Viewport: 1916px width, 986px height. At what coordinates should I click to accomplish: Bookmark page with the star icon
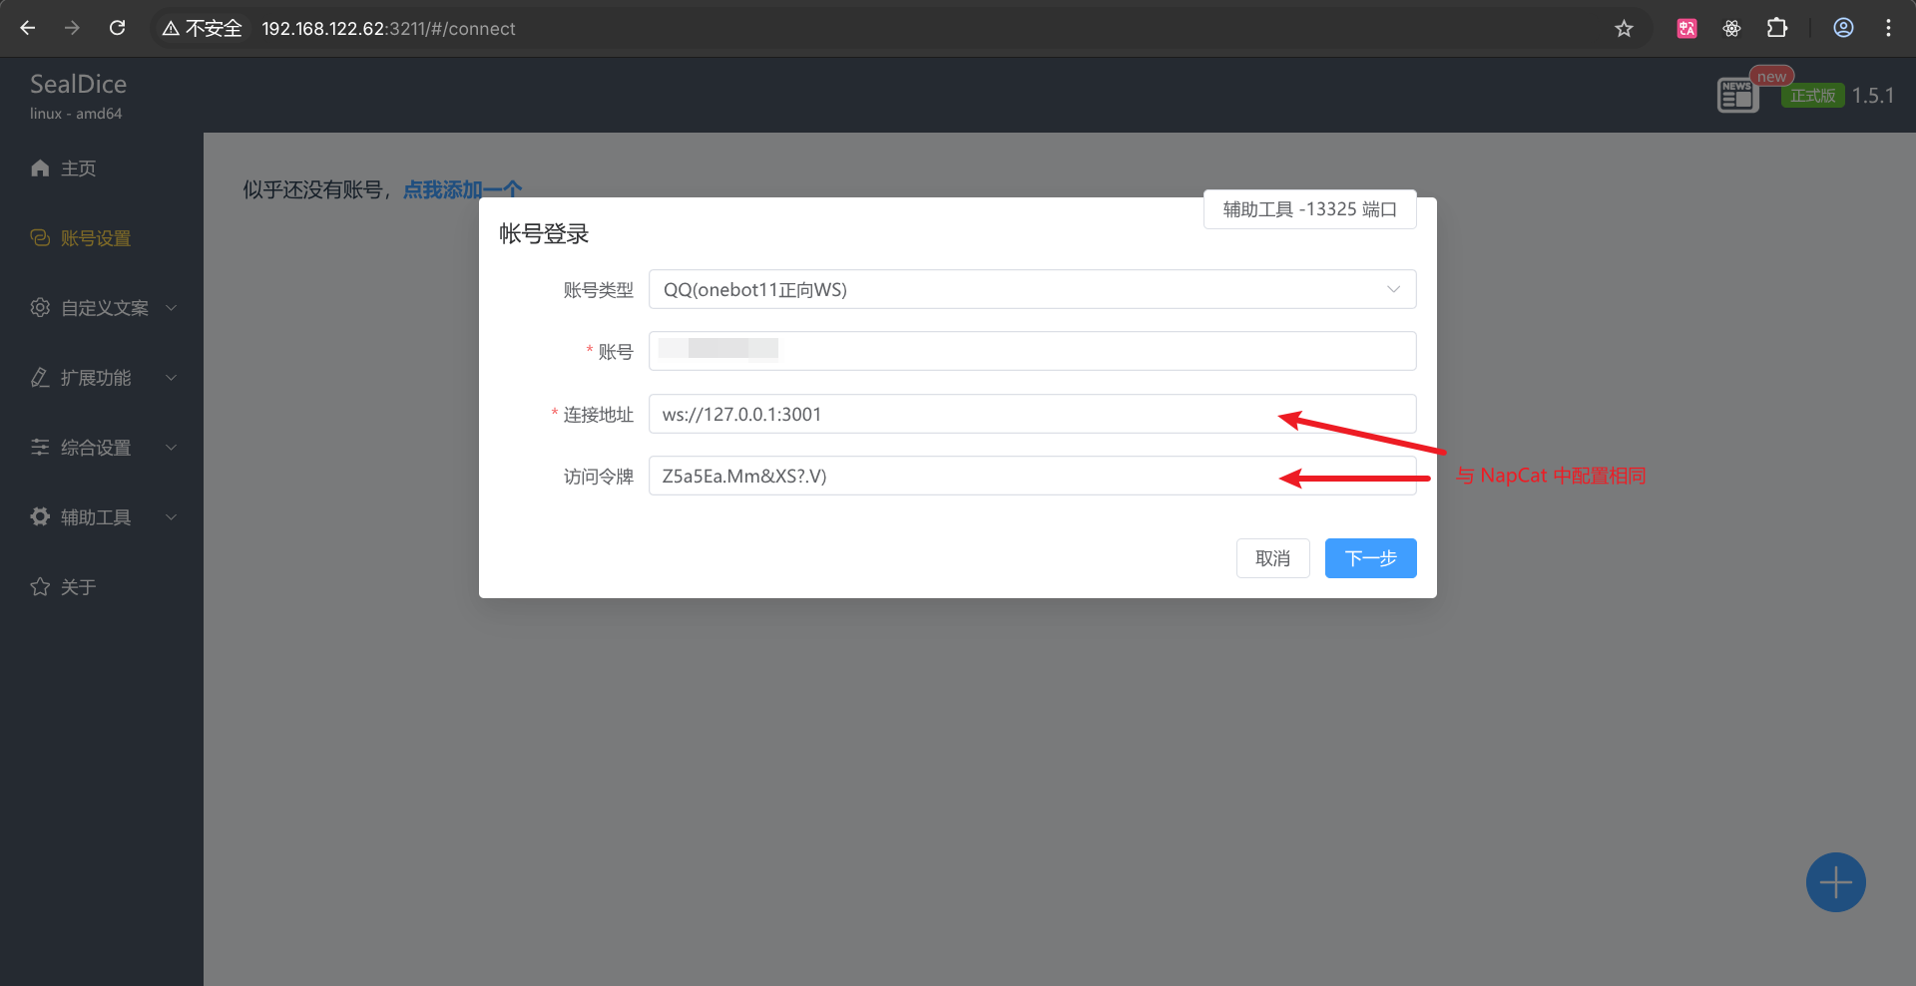(1624, 28)
